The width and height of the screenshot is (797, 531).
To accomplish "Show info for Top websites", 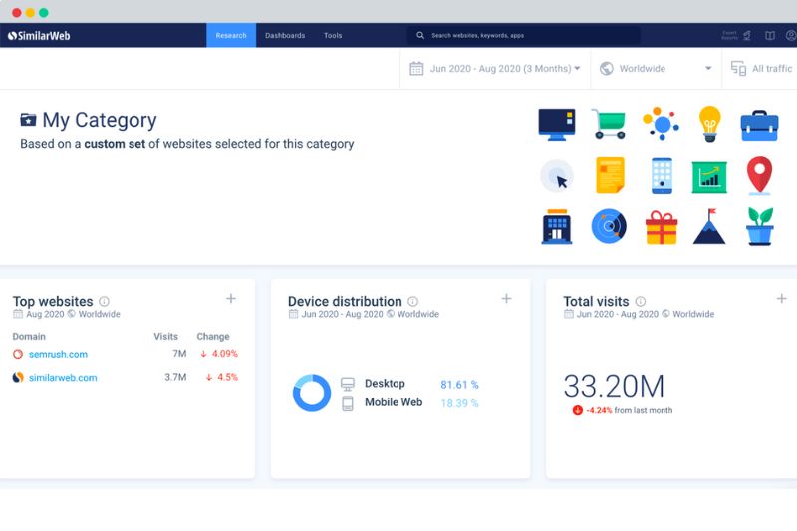I will [104, 301].
